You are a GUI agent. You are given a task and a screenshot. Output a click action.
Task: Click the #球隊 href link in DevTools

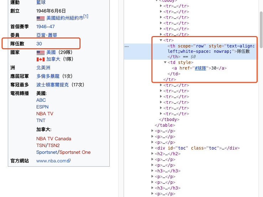(200, 68)
